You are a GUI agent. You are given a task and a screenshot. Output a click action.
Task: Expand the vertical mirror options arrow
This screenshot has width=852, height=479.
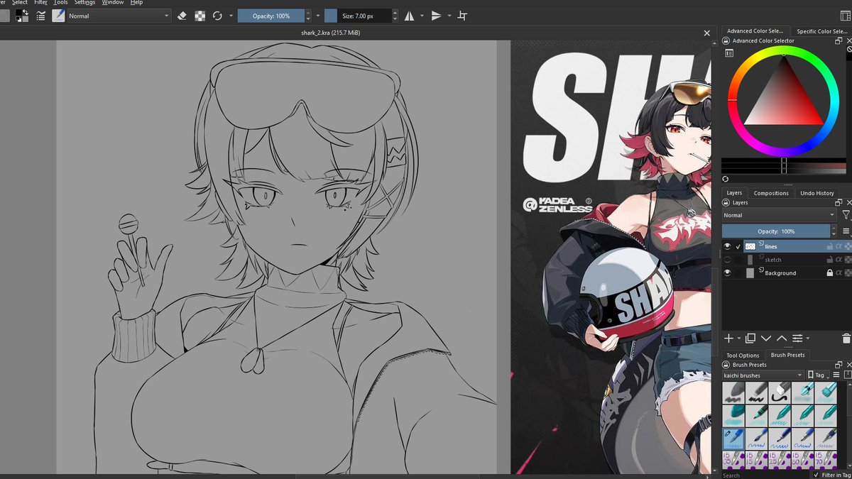click(x=449, y=16)
